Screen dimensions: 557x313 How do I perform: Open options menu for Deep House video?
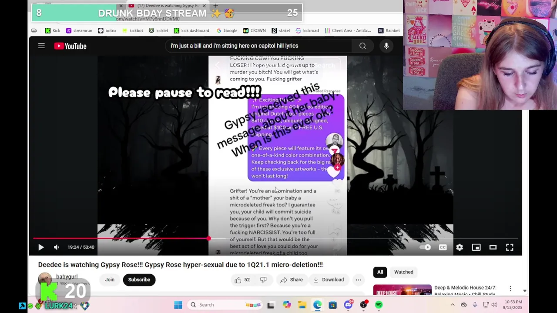click(x=510, y=289)
